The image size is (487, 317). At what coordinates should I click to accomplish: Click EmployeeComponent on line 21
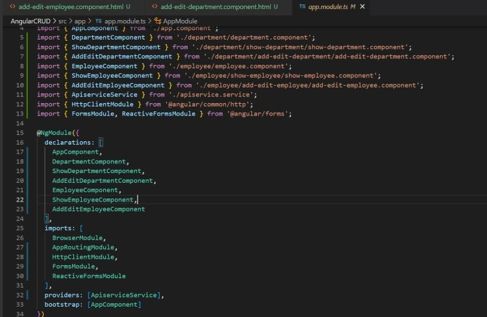coord(85,190)
